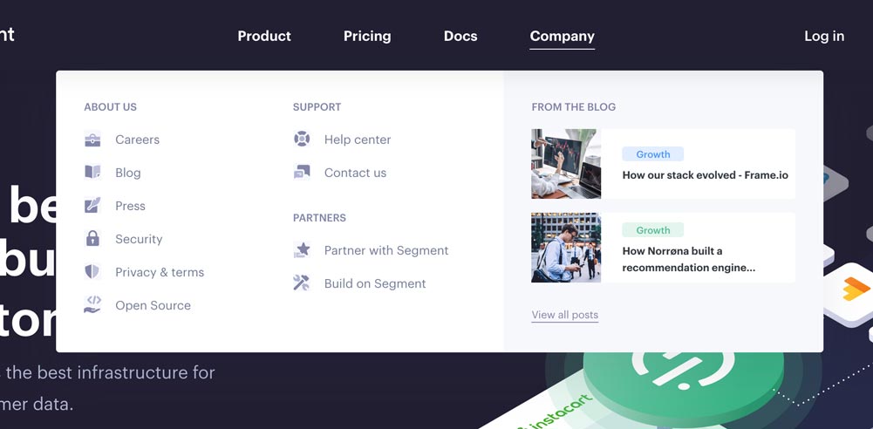Click the Security padlock icon

(x=92, y=239)
